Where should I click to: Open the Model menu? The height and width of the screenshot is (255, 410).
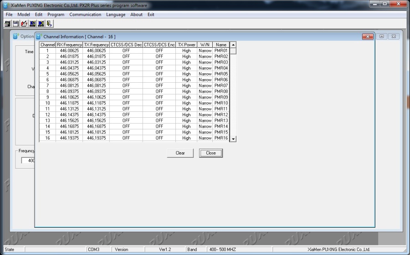coord(24,15)
